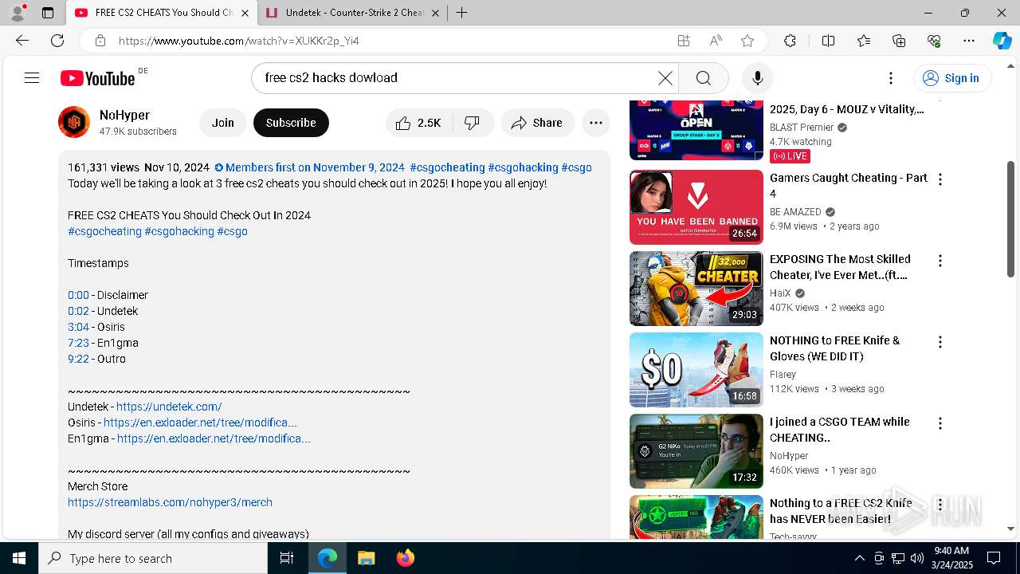The image size is (1020, 574).
Task: Open options for EXPOSING Most Skilled Cheater video
Action: [940, 261]
